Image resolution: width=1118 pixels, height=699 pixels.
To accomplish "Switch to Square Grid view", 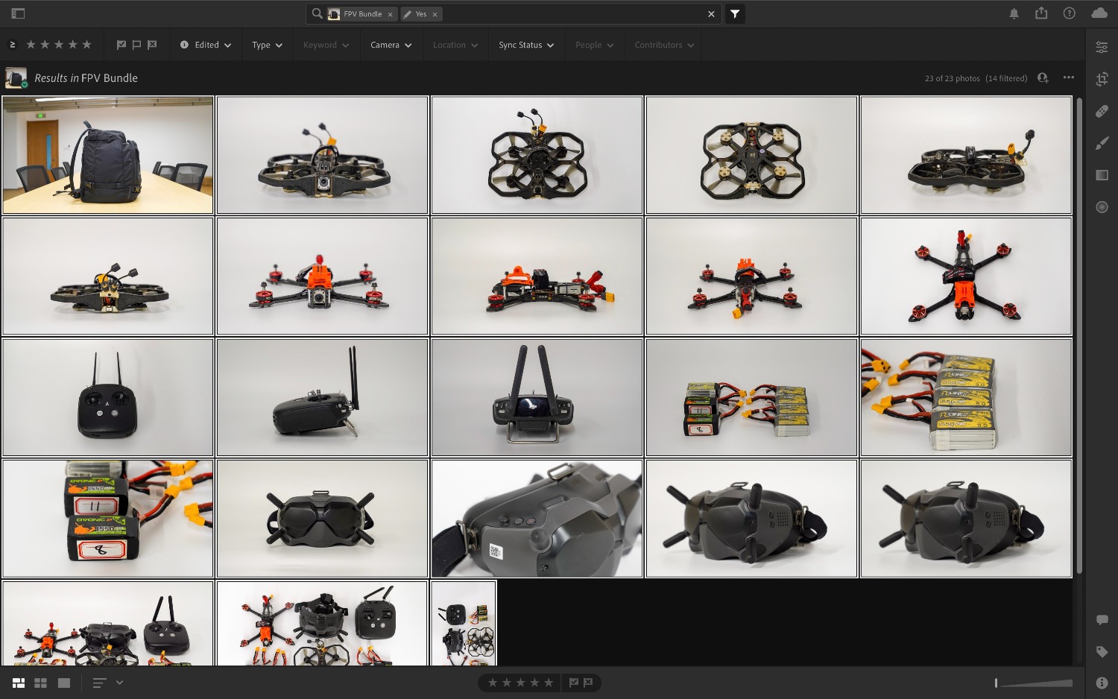I will pos(41,683).
